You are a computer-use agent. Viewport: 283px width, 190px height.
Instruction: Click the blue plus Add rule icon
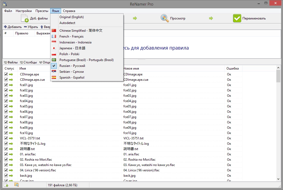(5, 27)
